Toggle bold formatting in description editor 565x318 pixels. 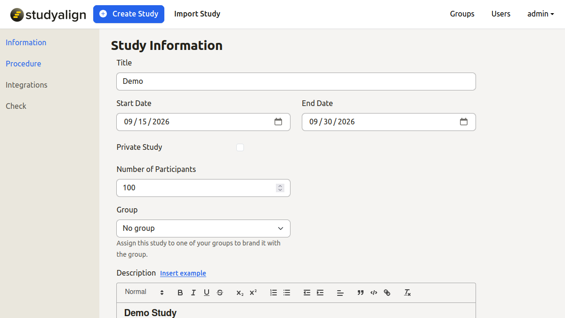point(180,293)
